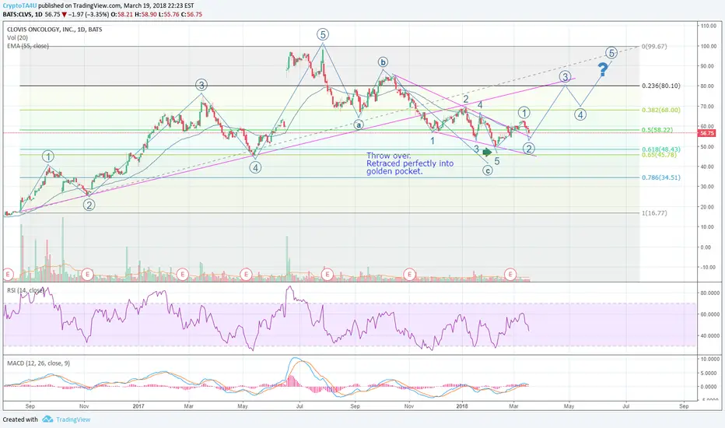This screenshot has width=725, height=428.
Task: Click the earnings E marker nearest Mar 2018
Action: (510, 275)
